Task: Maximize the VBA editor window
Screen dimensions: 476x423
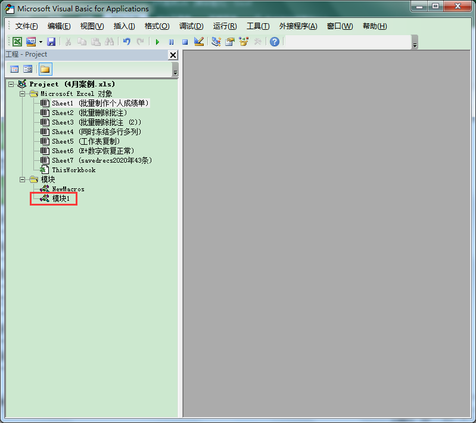Action: [x=435, y=6]
